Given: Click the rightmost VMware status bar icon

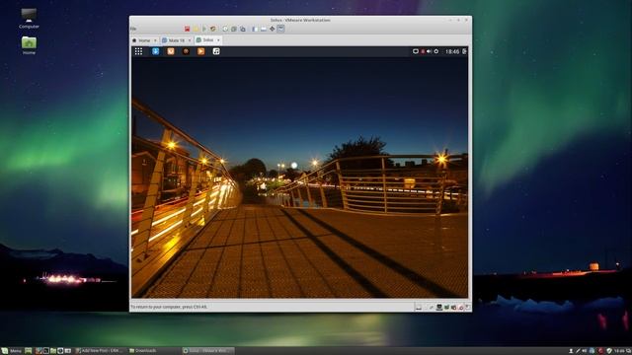Looking at the screenshot, I should 468,307.
